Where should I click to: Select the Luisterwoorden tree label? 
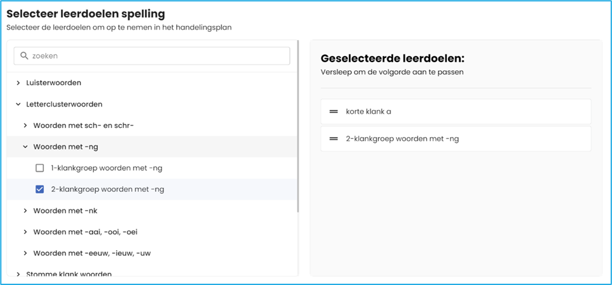[54, 83]
